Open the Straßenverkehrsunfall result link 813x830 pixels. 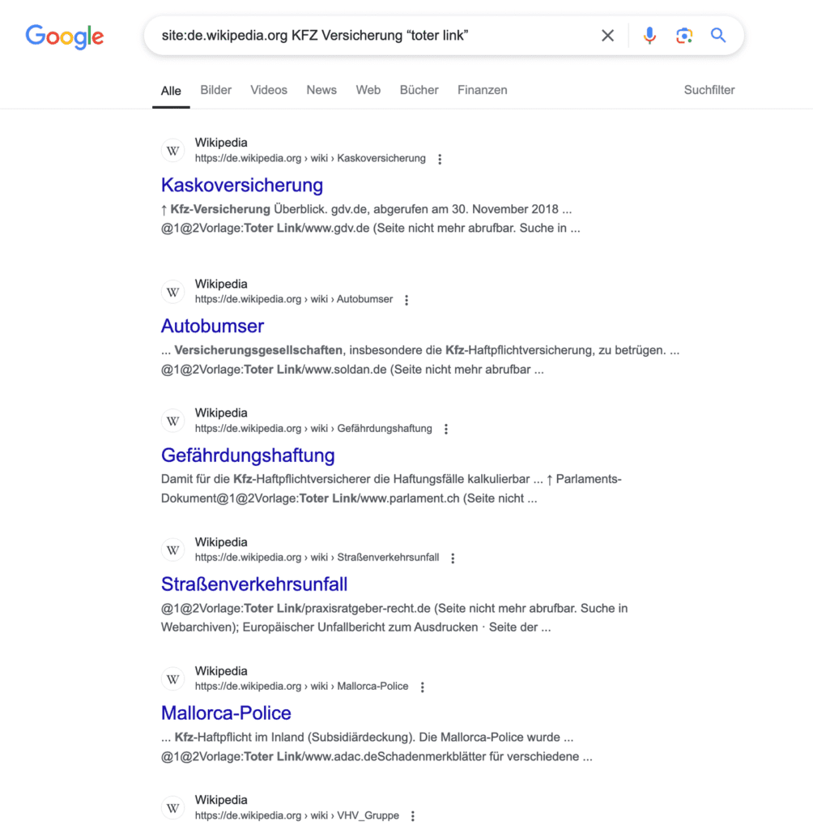pos(254,584)
